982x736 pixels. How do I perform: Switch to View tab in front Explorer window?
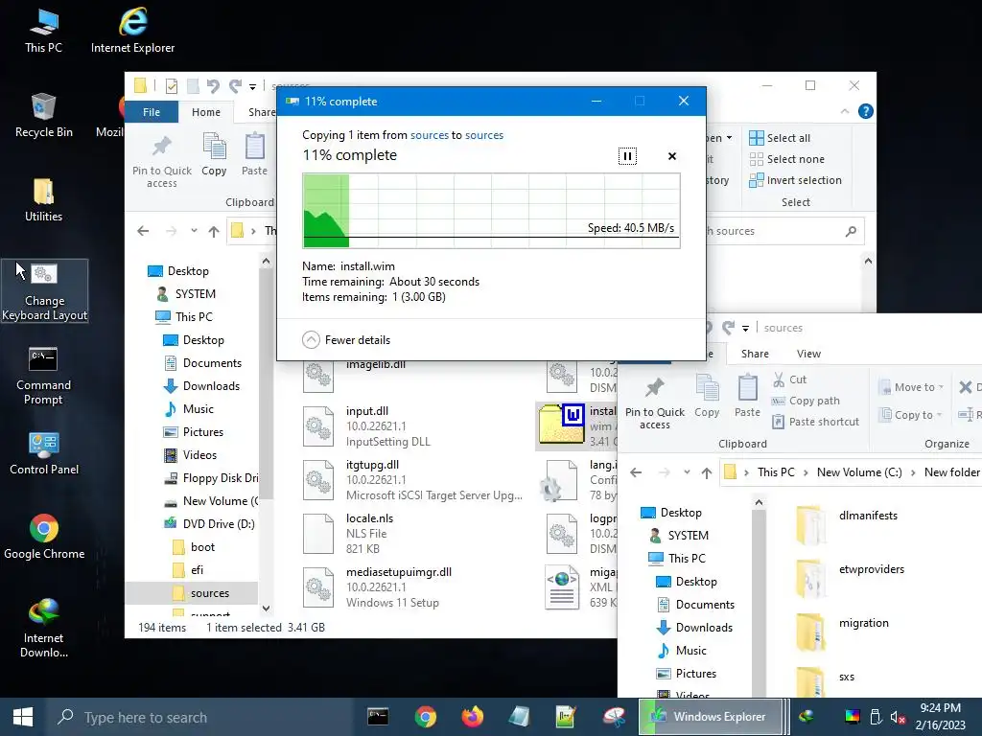coord(808,354)
